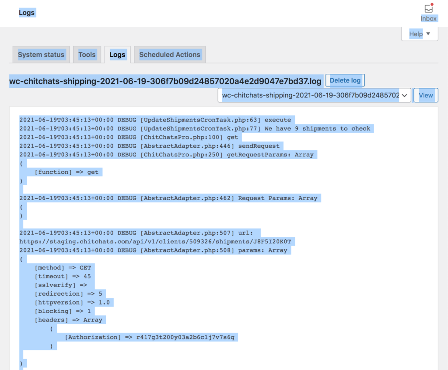Click the Delete log button

click(x=345, y=80)
